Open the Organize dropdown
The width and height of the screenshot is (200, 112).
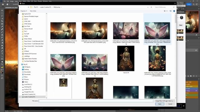click(x=24, y=11)
